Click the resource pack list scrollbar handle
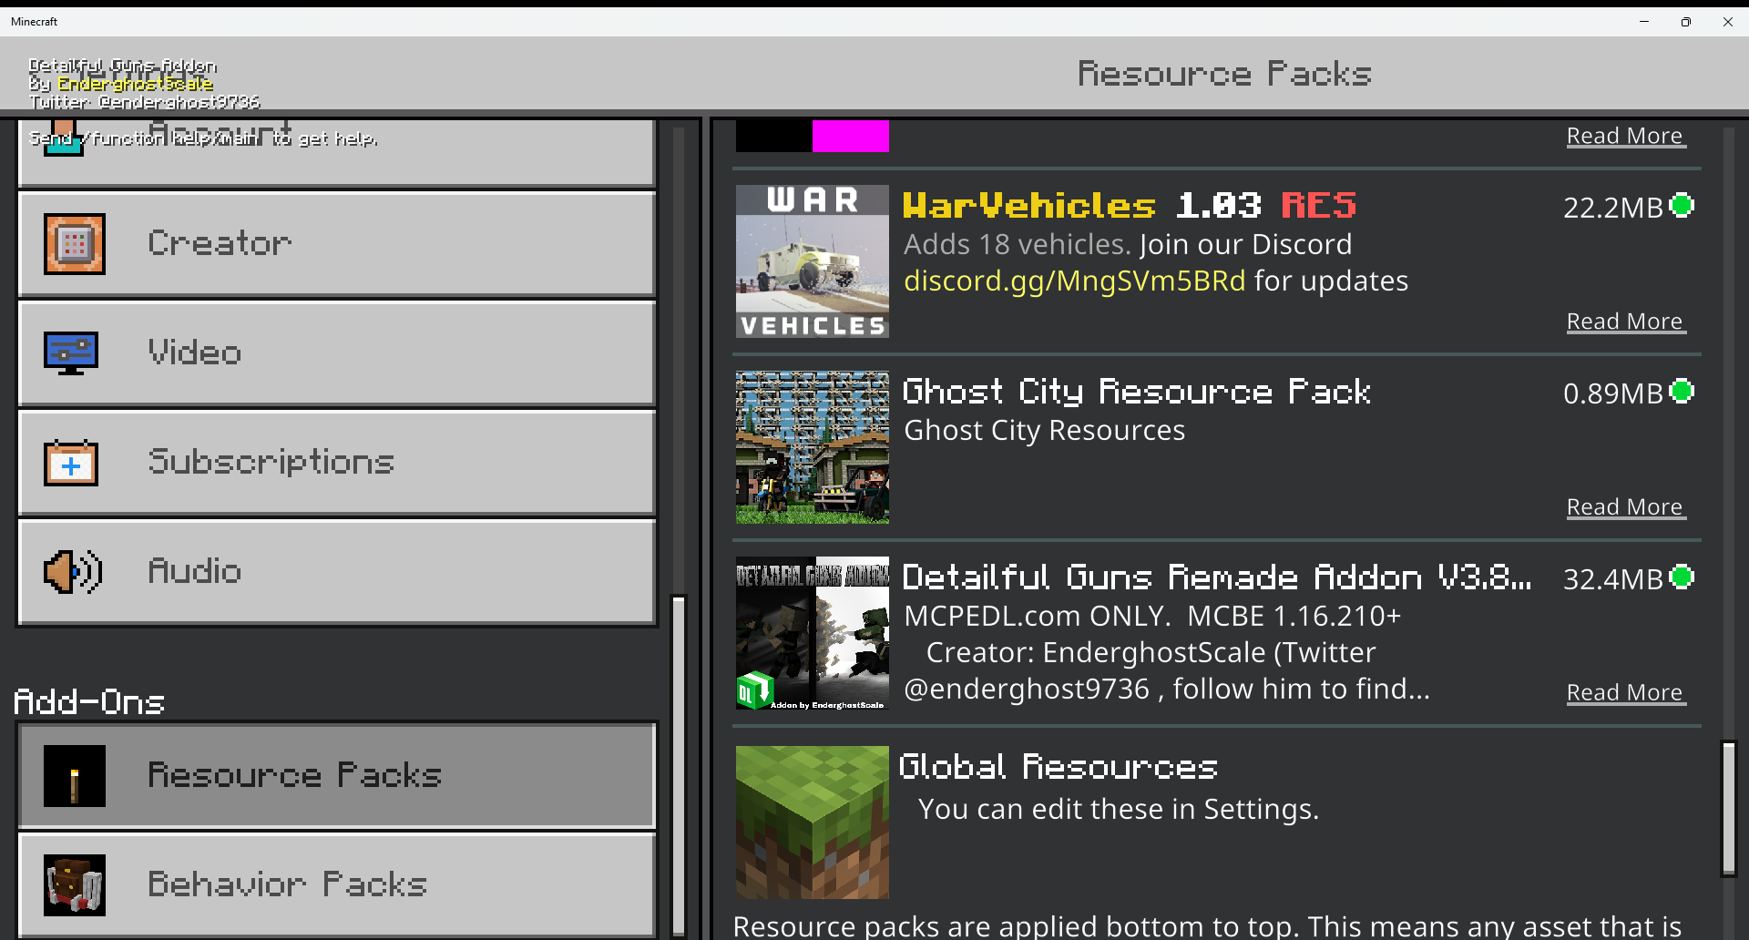1749x940 pixels. [1728, 809]
